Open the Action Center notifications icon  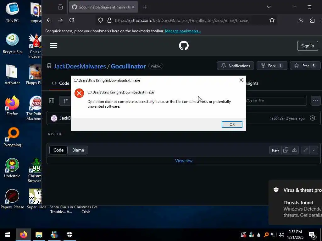312,235
